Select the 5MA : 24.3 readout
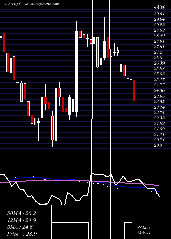This screenshot has height=239, width=171. point(20,227)
